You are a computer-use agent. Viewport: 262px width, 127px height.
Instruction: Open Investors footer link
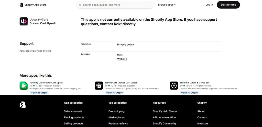[203, 123]
